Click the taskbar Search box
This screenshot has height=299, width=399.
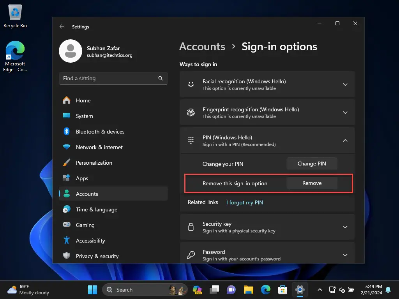(145, 290)
